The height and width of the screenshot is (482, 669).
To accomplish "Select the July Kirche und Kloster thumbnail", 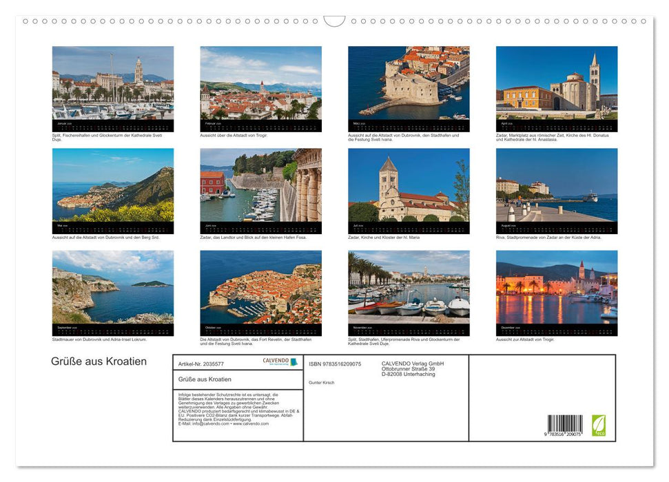I will (x=409, y=187).
